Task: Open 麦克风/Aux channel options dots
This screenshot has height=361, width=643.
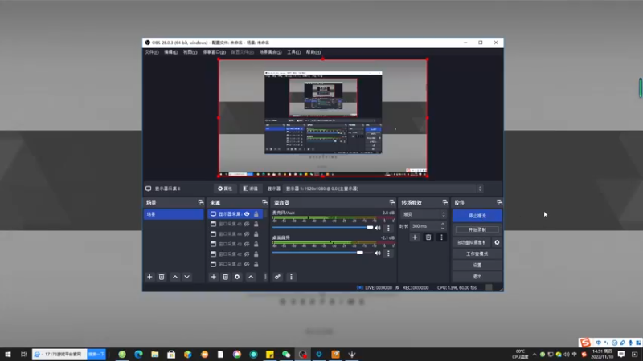Action: pos(388,228)
